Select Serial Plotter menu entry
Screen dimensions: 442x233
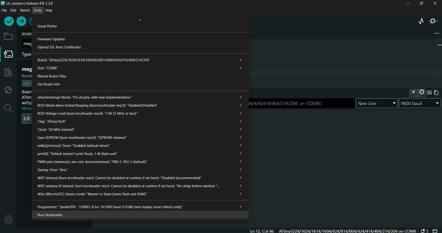(140, 26)
